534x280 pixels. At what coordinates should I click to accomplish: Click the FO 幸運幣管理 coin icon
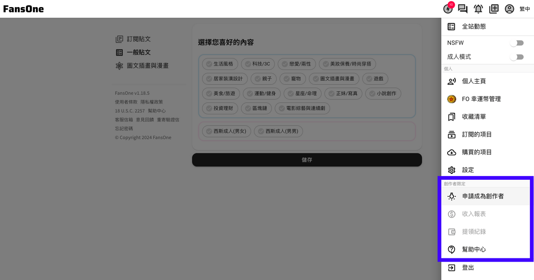coord(451,99)
